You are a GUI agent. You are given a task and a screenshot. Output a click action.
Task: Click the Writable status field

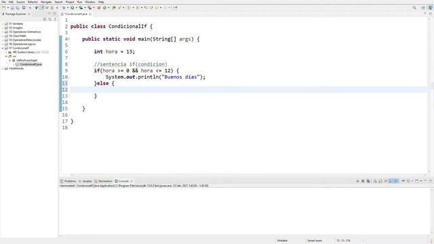(x=283, y=241)
